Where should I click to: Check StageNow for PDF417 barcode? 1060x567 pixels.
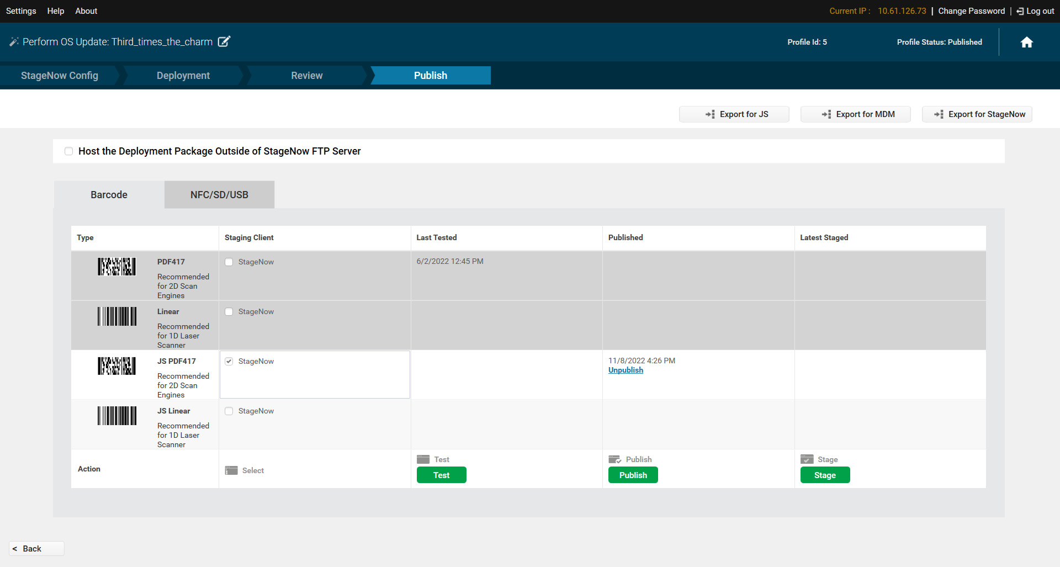click(x=229, y=262)
